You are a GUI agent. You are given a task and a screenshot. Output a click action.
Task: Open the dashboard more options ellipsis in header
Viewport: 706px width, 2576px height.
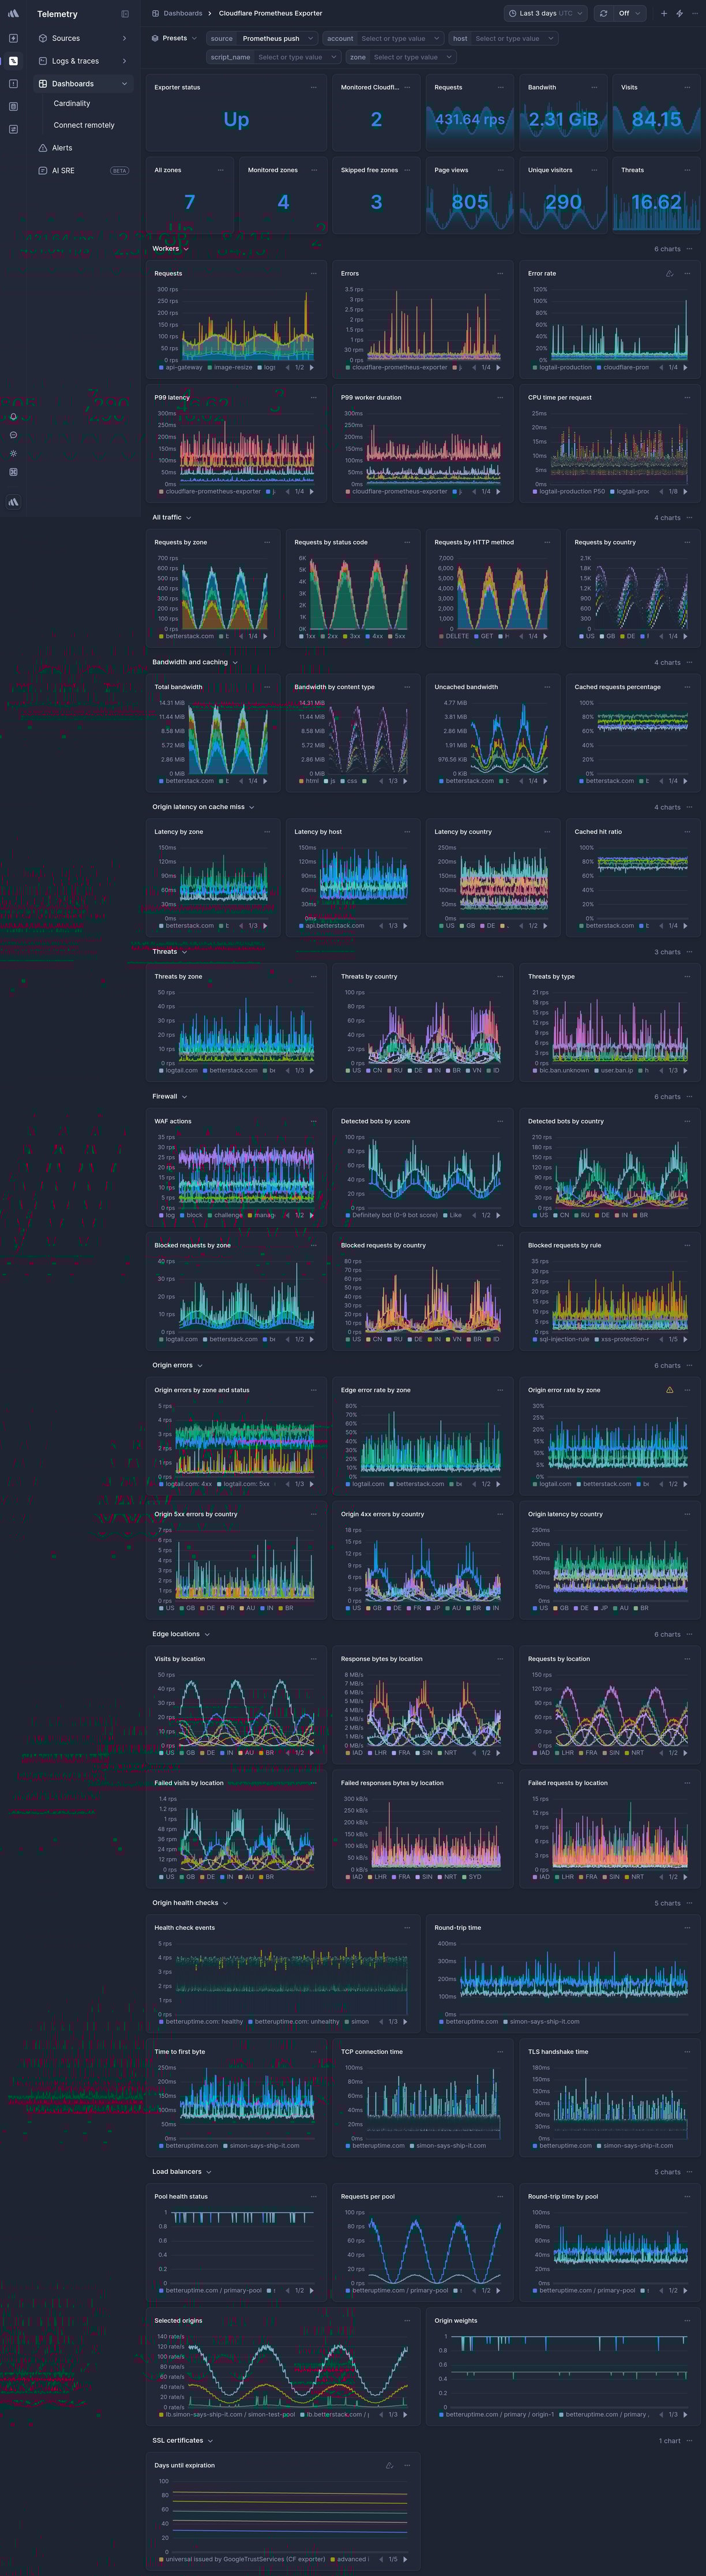(694, 14)
